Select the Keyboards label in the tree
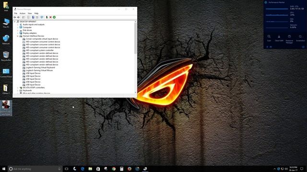Image resolution: width=307 pixels, height=172 pixels. (x=27, y=90)
